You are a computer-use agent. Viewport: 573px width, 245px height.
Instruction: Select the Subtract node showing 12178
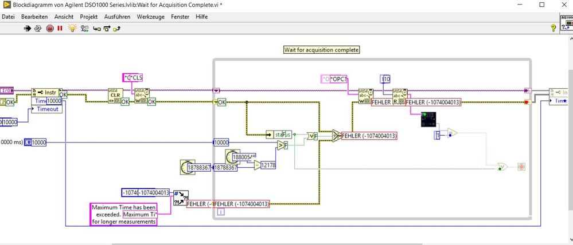coord(258,165)
